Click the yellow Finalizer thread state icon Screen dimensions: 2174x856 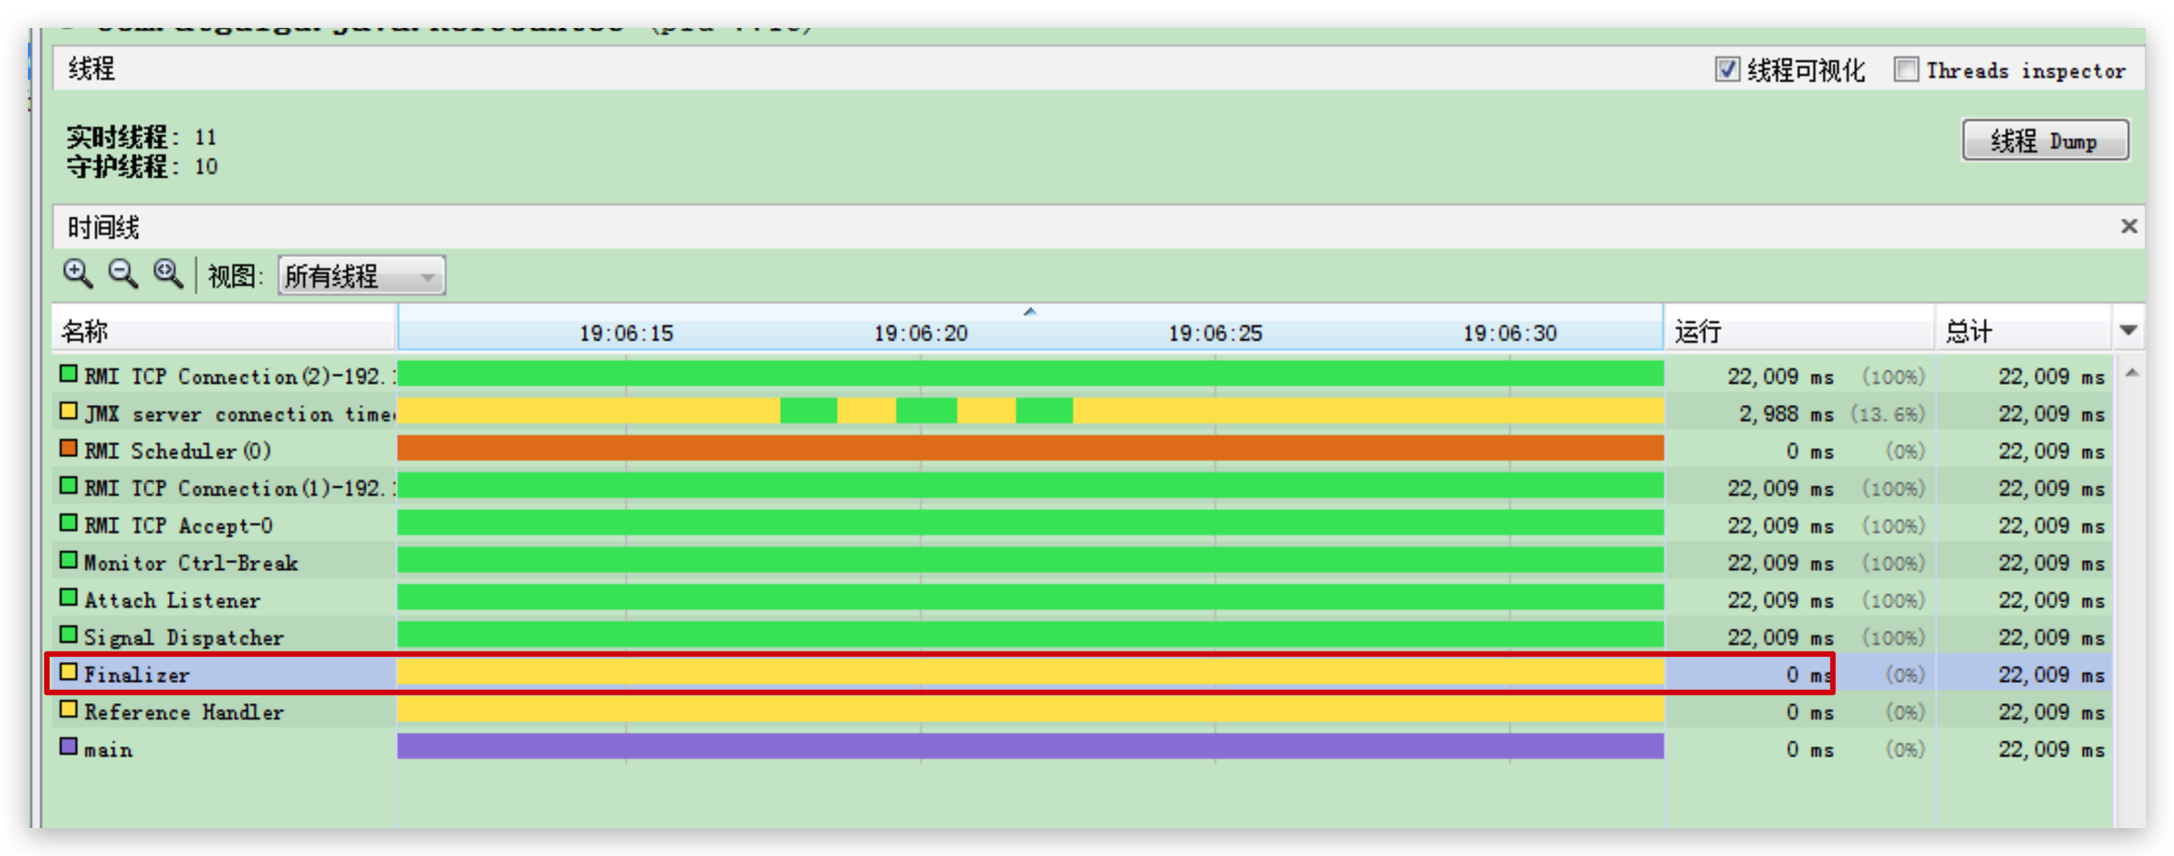tap(68, 673)
